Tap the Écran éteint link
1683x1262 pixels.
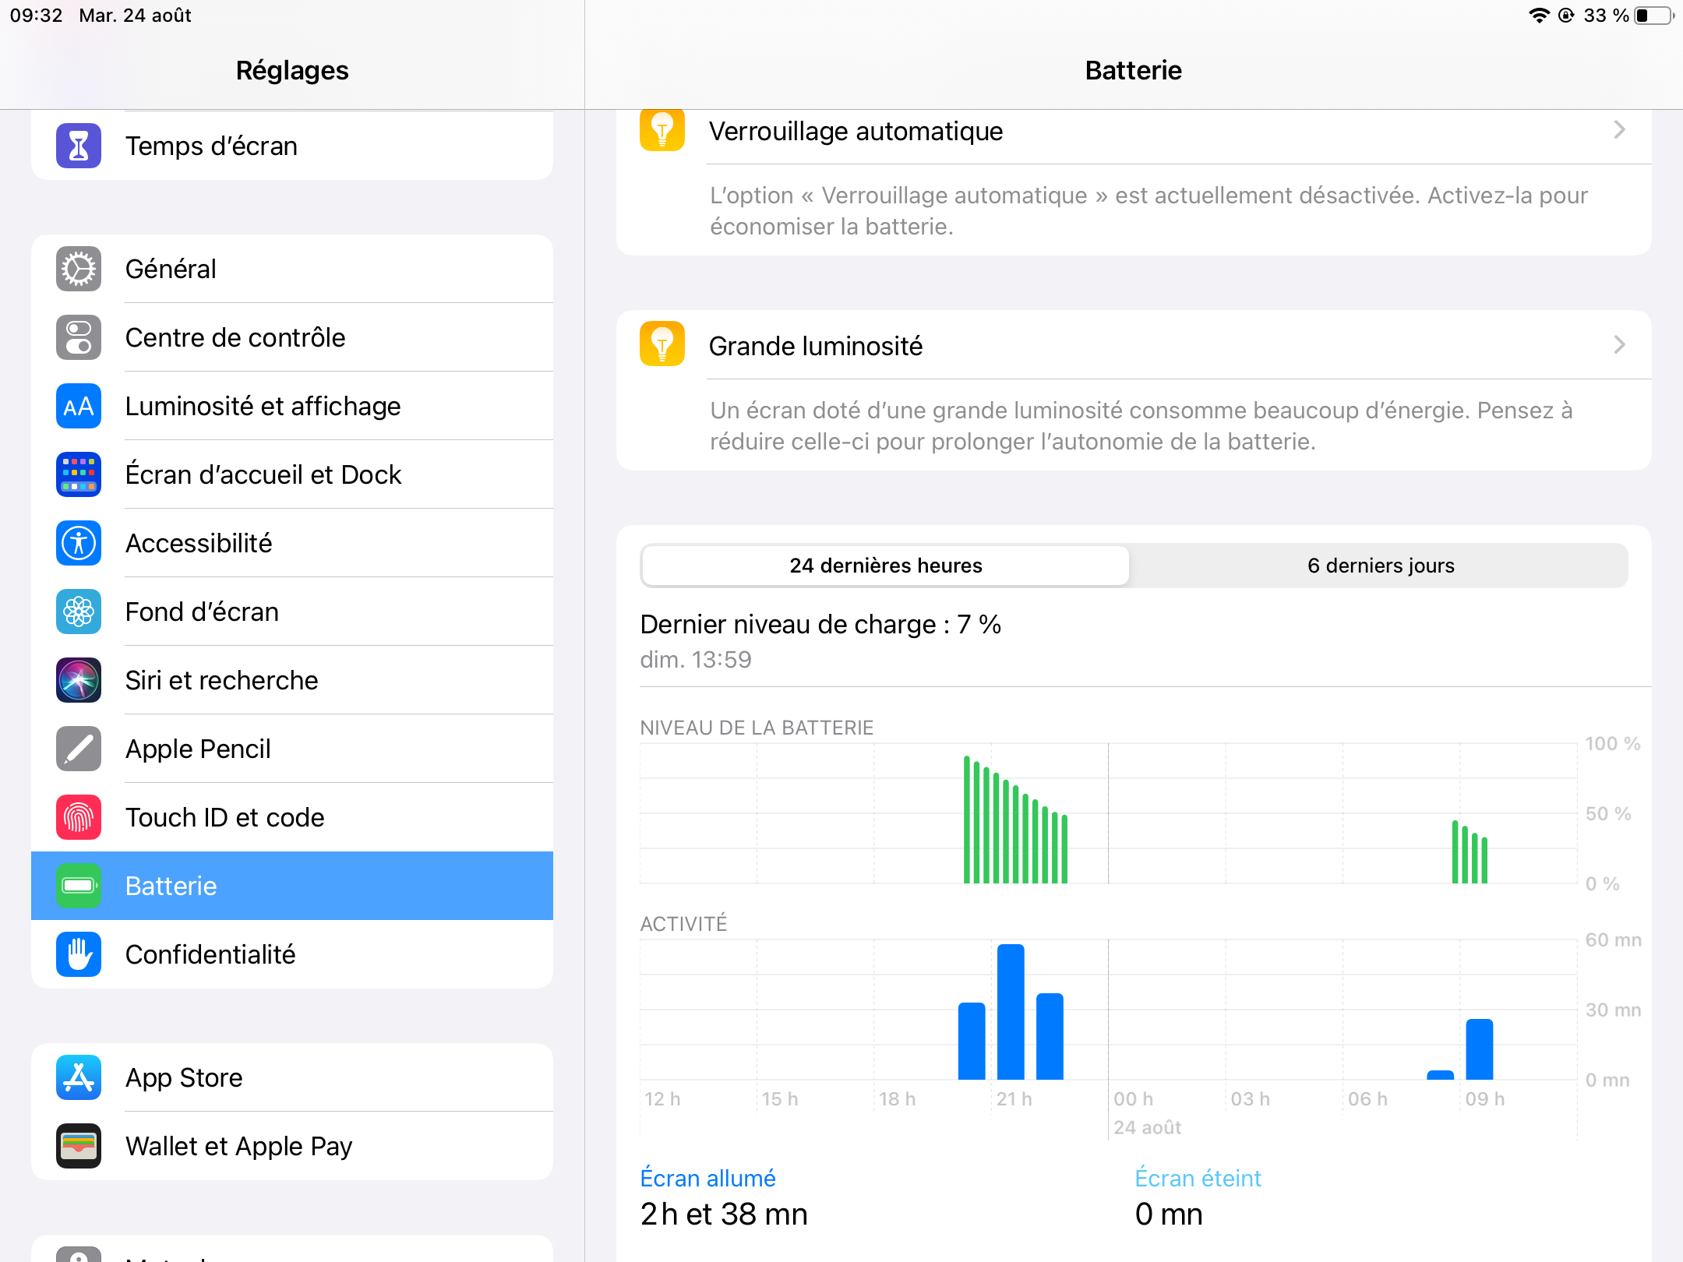point(1197,1178)
